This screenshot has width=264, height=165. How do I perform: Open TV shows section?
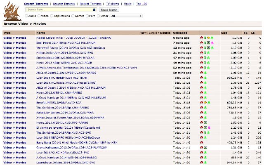(x=113, y=4)
